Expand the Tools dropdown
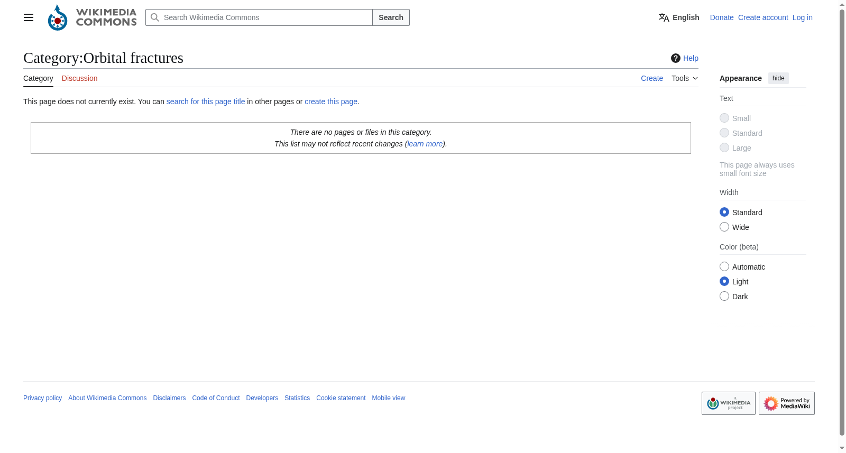This screenshot has width=846, height=453. [685, 78]
